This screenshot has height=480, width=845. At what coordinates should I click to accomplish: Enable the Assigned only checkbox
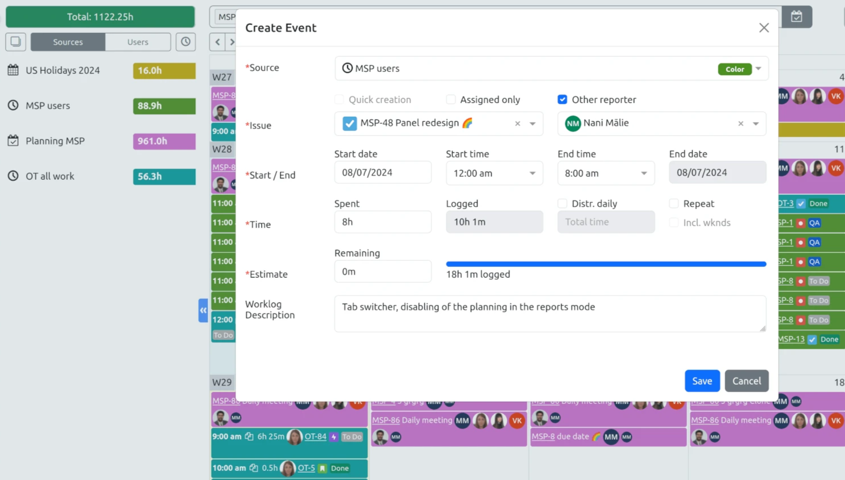tap(451, 100)
